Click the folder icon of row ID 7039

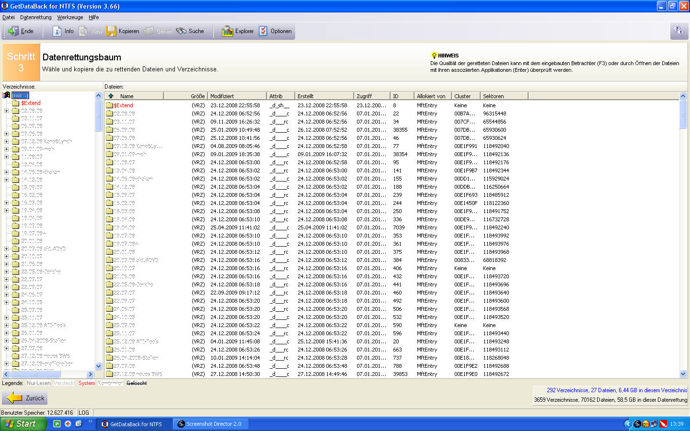(x=109, y=227)
